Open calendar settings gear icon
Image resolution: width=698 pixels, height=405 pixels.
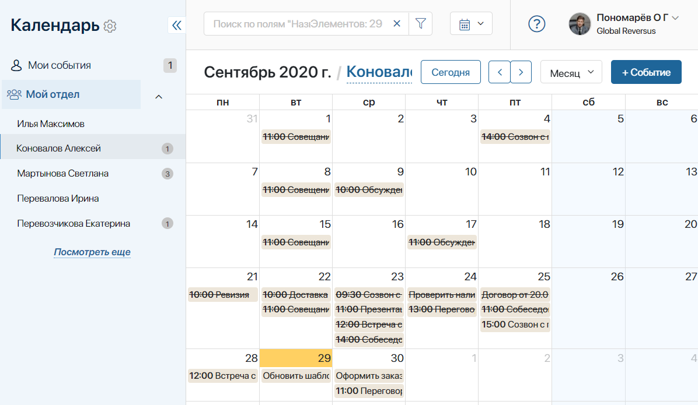(110, 26)
